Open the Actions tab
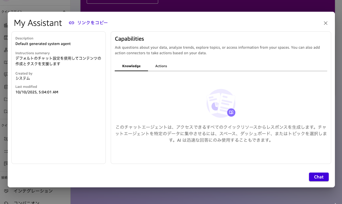Screen dimensions: 342x204 pyautogui.click(x=161, y=66)
